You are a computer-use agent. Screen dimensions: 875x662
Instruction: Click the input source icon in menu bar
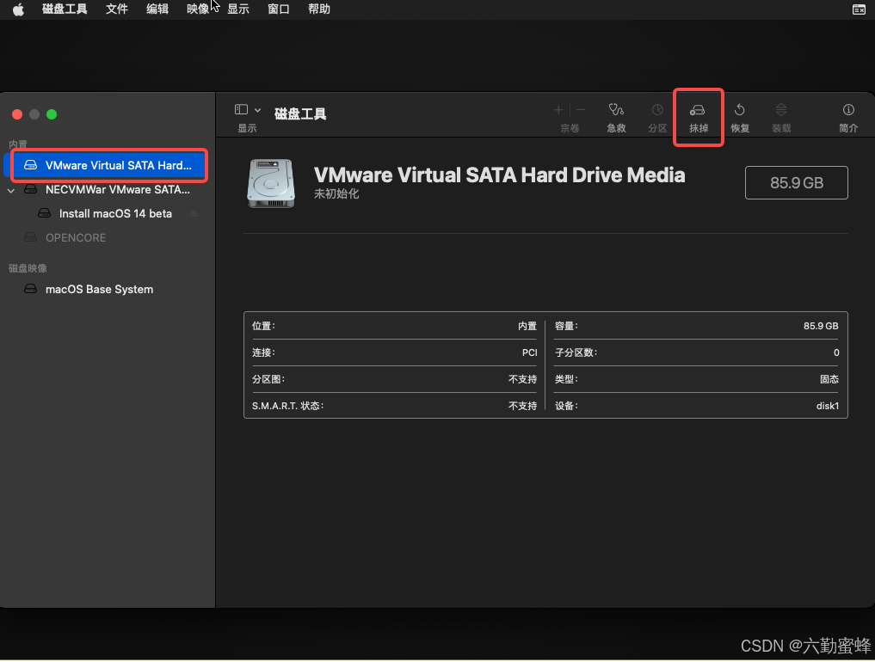(x=859, y=9)
